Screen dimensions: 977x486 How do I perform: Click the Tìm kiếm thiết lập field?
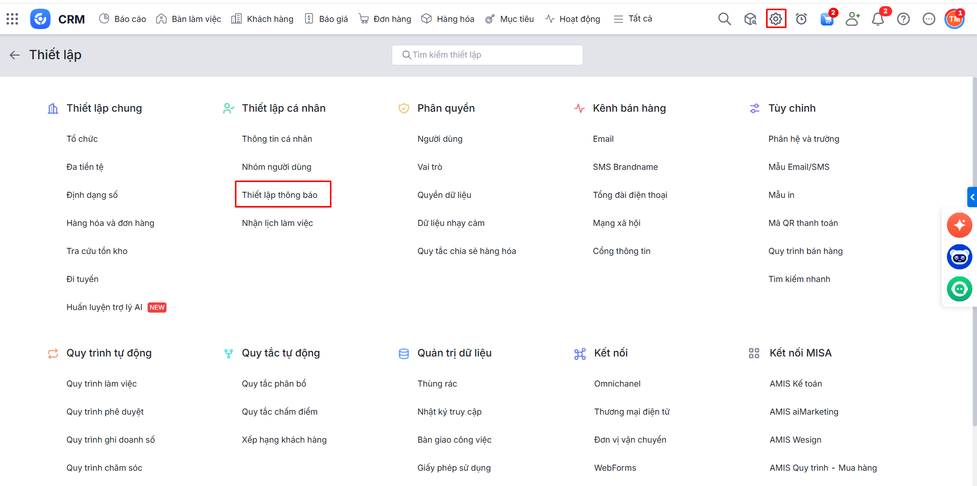point(488,55)
